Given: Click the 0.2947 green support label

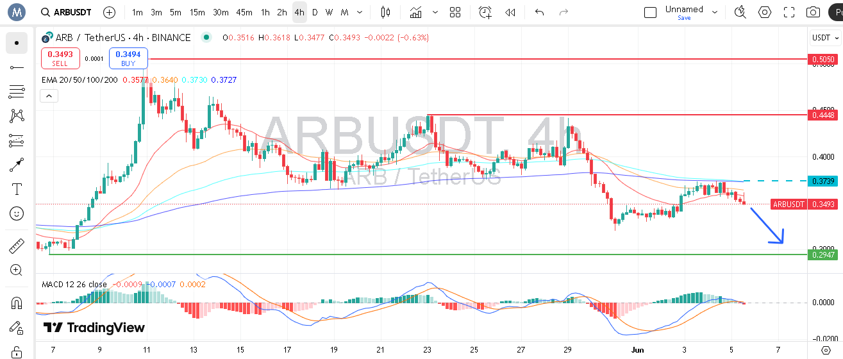Looking at the screenshot, I should pos(823,255).
